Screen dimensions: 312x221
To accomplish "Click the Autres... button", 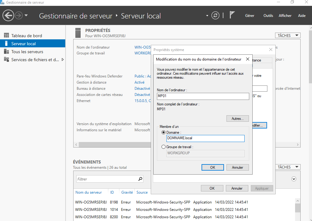I will point(238,119).
